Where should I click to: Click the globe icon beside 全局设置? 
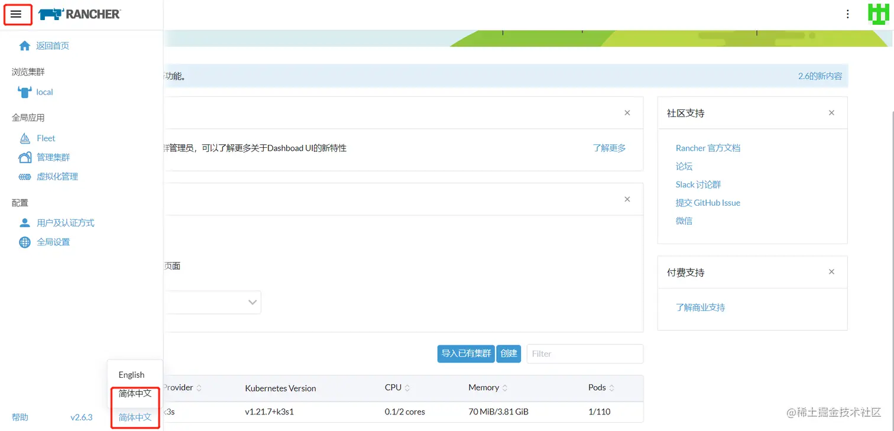click(x=25, y=242)
